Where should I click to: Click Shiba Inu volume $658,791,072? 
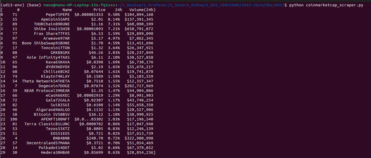(139, 29)
